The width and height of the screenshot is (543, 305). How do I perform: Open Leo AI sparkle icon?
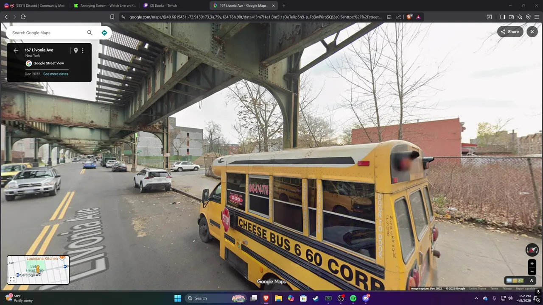[x=520, y=17]
